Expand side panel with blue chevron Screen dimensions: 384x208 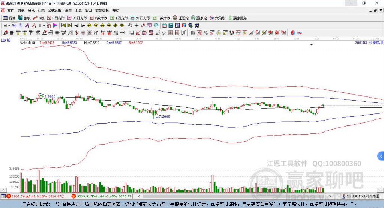pos(381,156)
